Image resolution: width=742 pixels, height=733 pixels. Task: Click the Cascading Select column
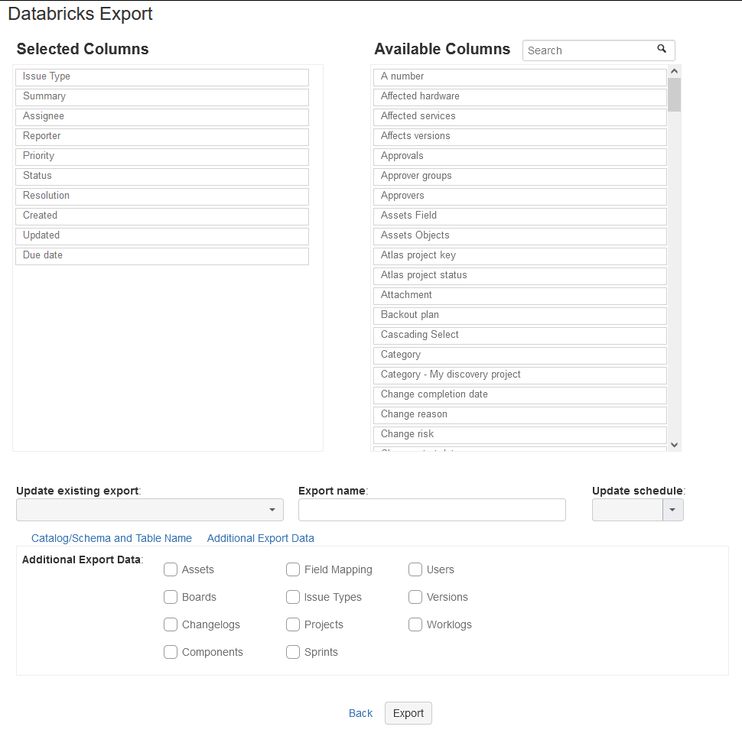point(520,336)
